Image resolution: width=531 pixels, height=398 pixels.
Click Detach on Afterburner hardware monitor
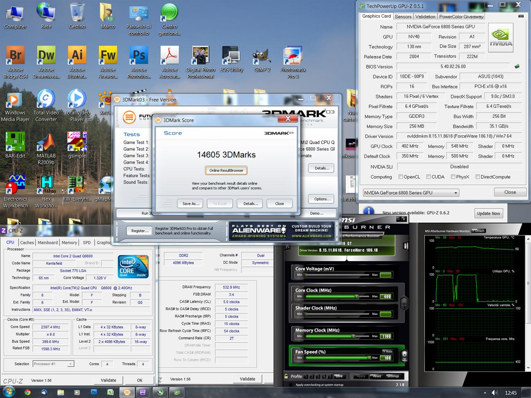click(x=479, y=231)
